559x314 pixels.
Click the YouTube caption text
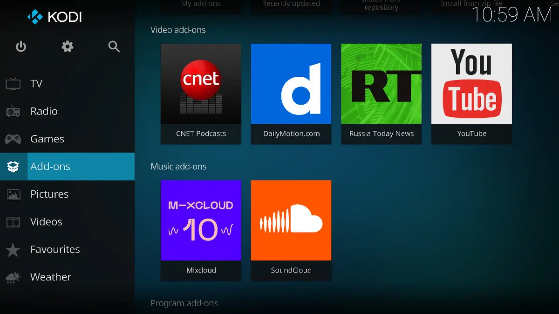click(x=472, y=134)
